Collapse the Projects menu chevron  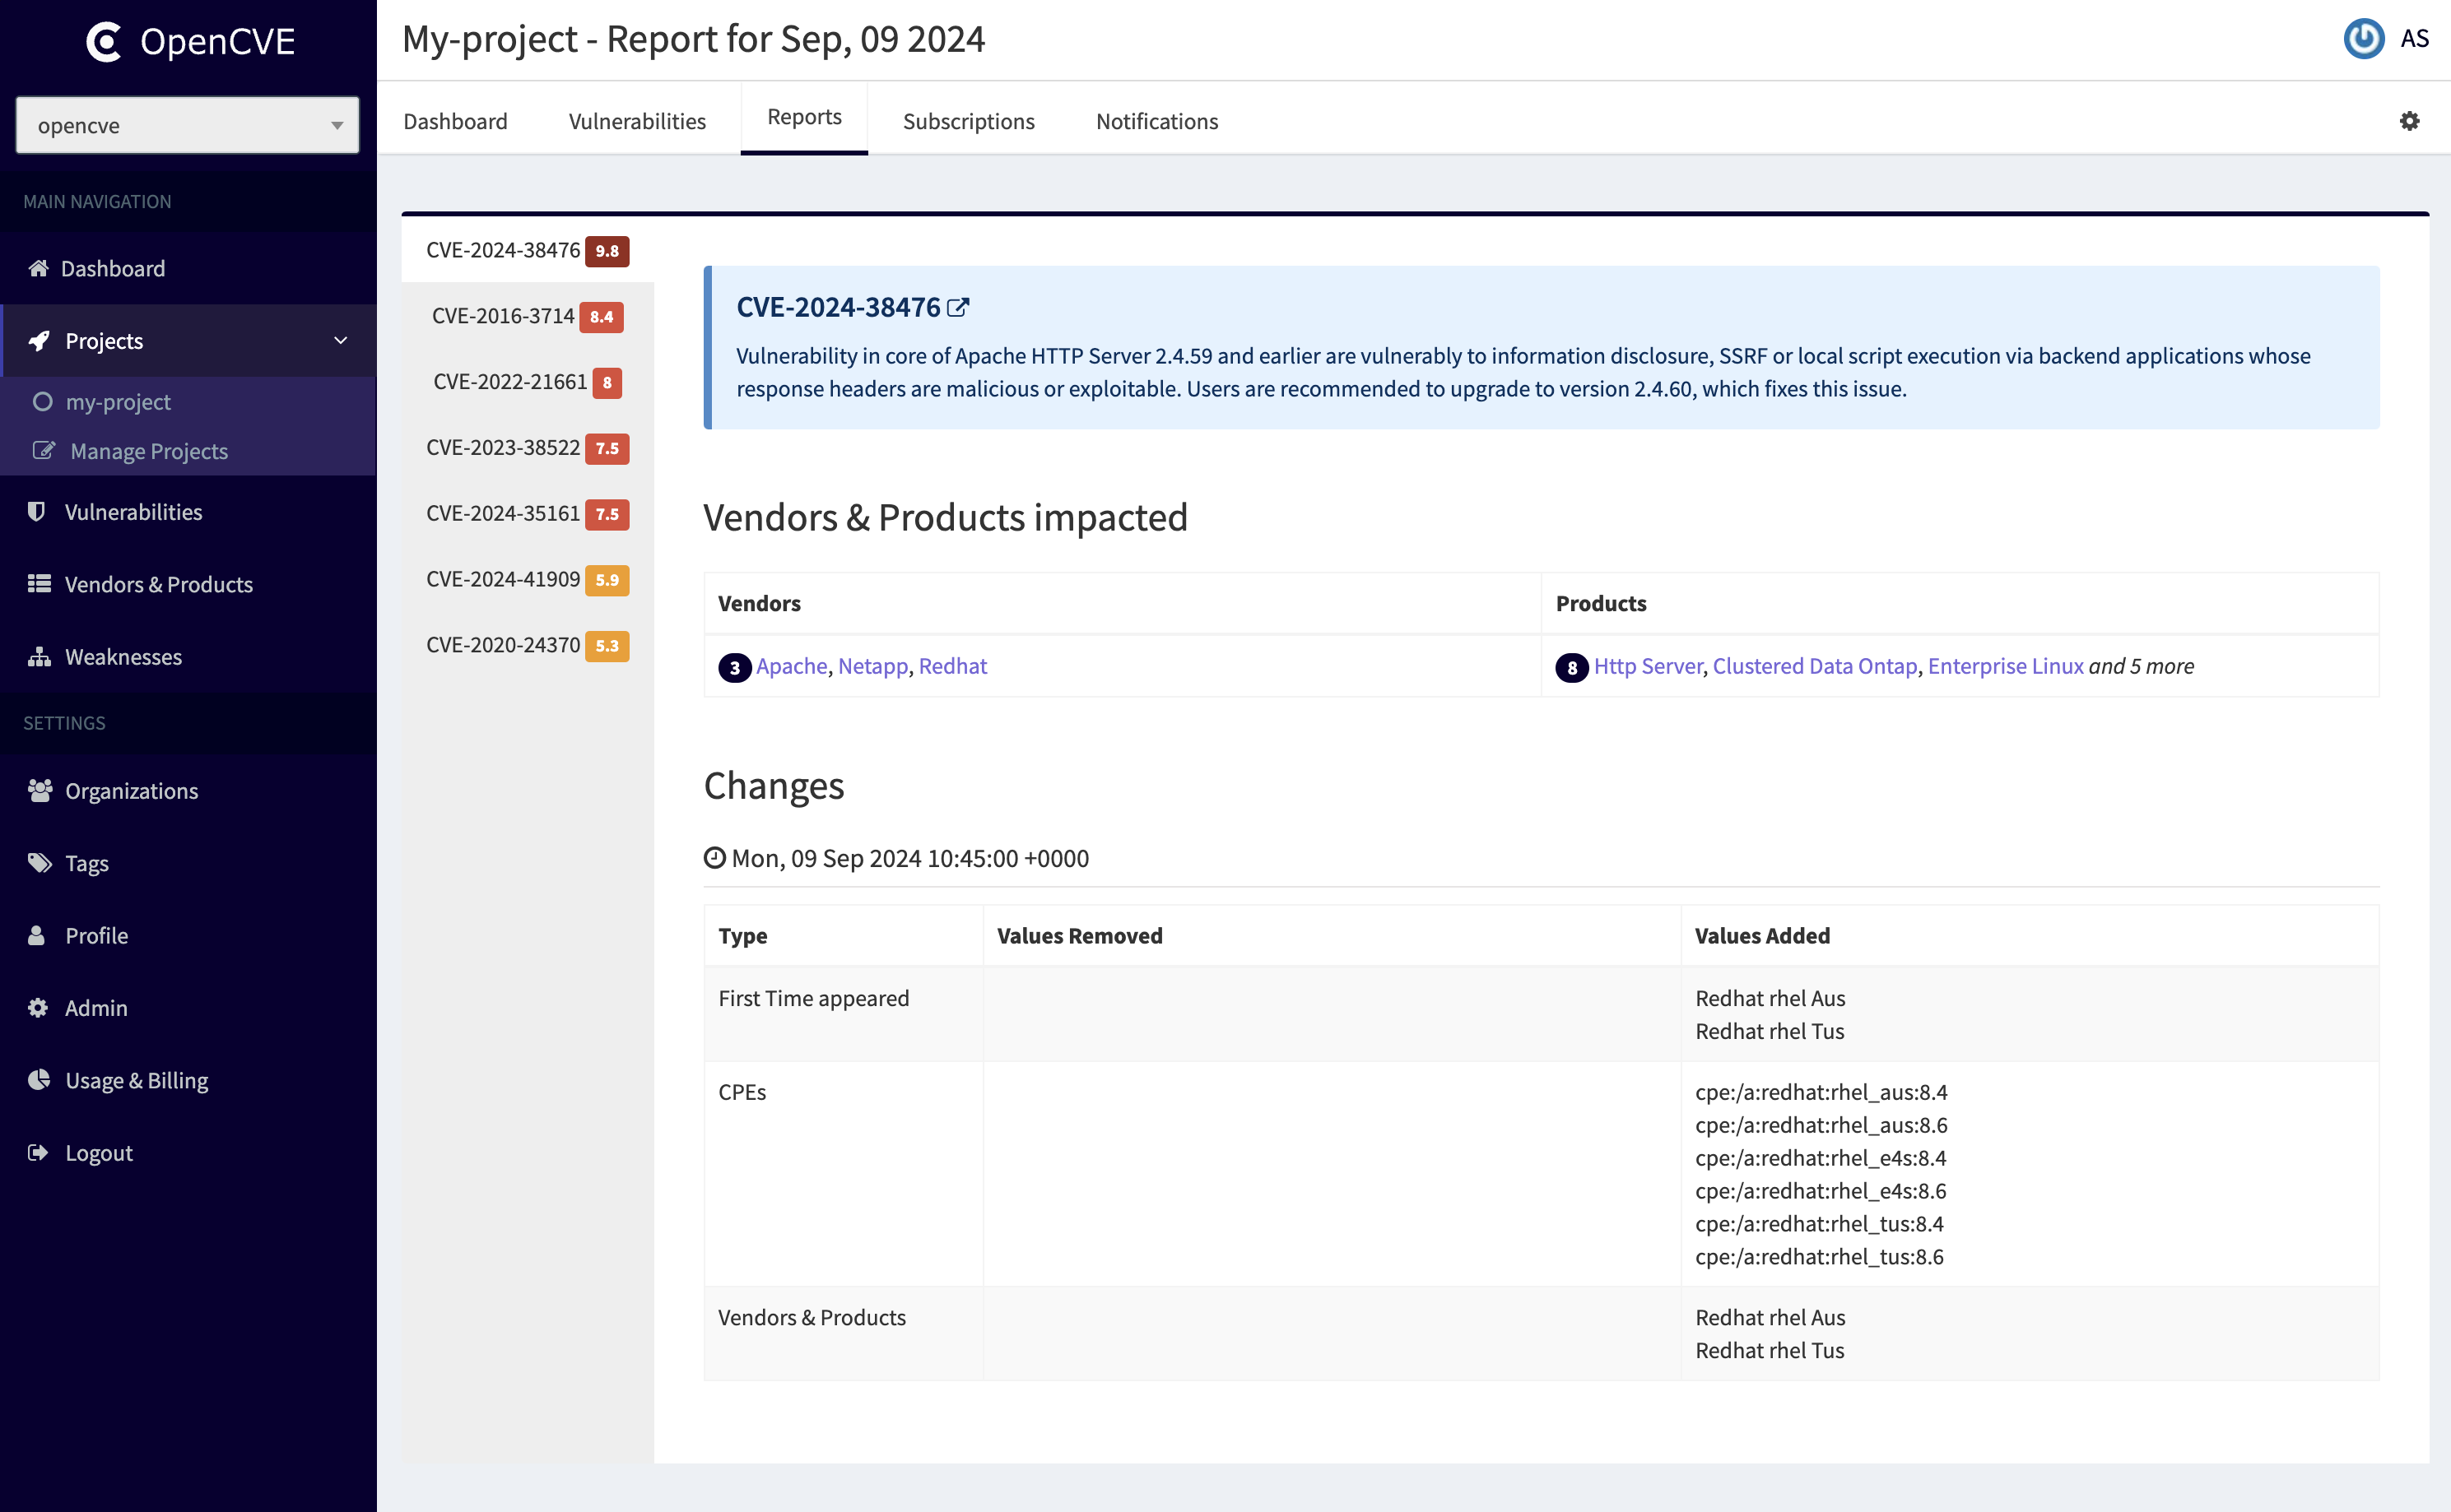(x=340, y=341)
